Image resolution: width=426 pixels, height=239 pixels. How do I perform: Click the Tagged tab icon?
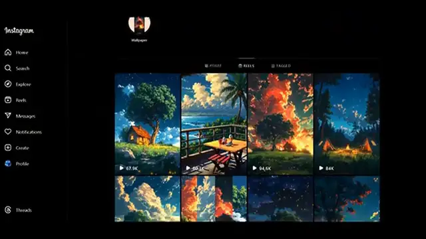coord(273,66)
